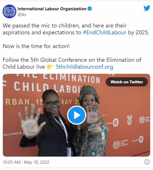Open the International Labour Organization name link

pos(52,9)
